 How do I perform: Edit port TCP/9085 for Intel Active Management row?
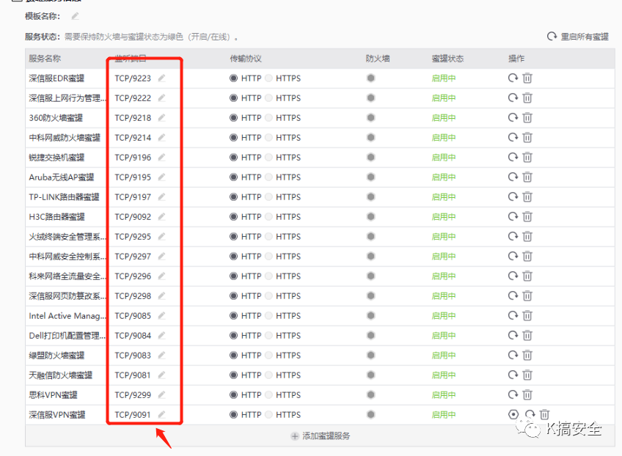coord(161,316)
